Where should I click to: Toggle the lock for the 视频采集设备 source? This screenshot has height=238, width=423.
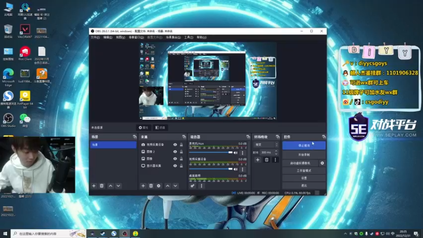pyautogui.click(x=181, y=144)
